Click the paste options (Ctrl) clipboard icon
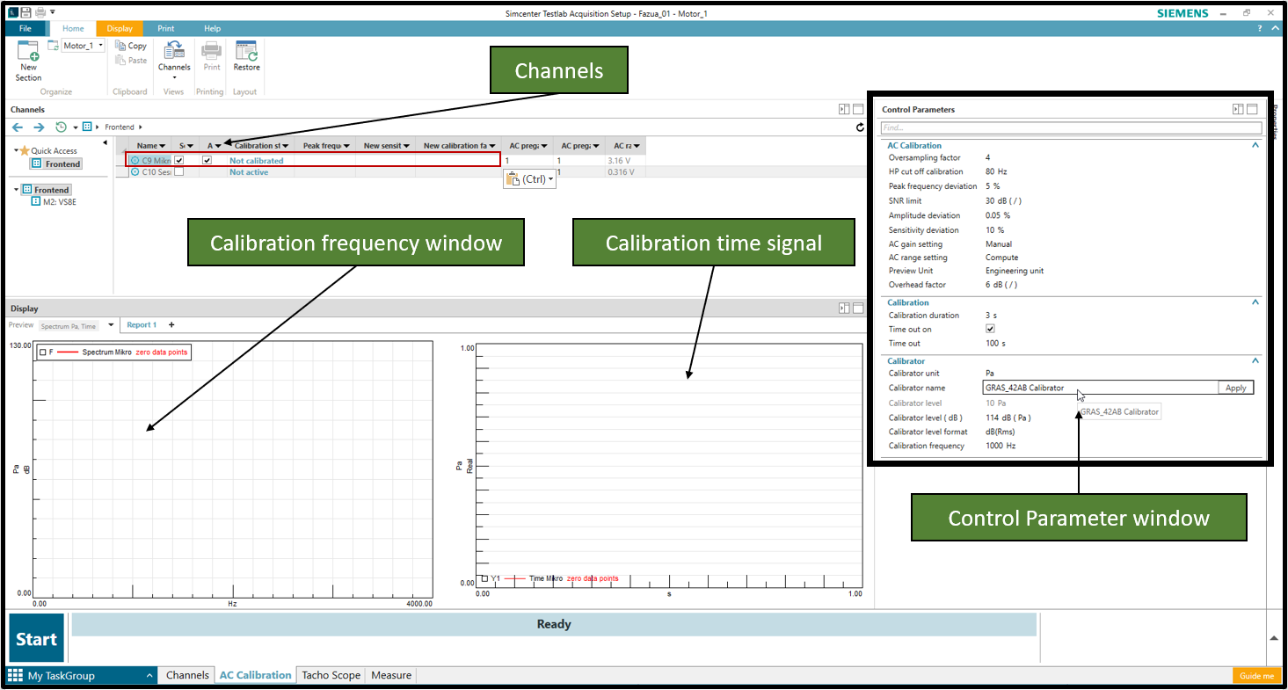The height and width of the screenshot is (690, 1288). click(x=514, y=178)
